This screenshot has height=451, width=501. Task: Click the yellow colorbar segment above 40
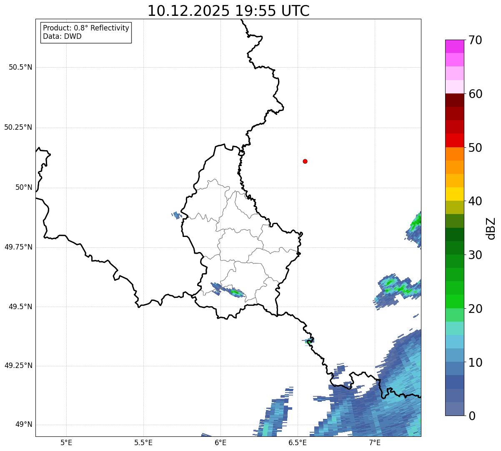[x=454, y=194]
